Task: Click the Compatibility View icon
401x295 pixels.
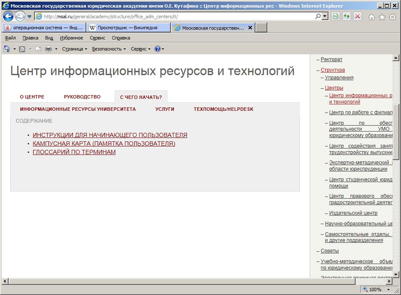Action: point(336,17)
